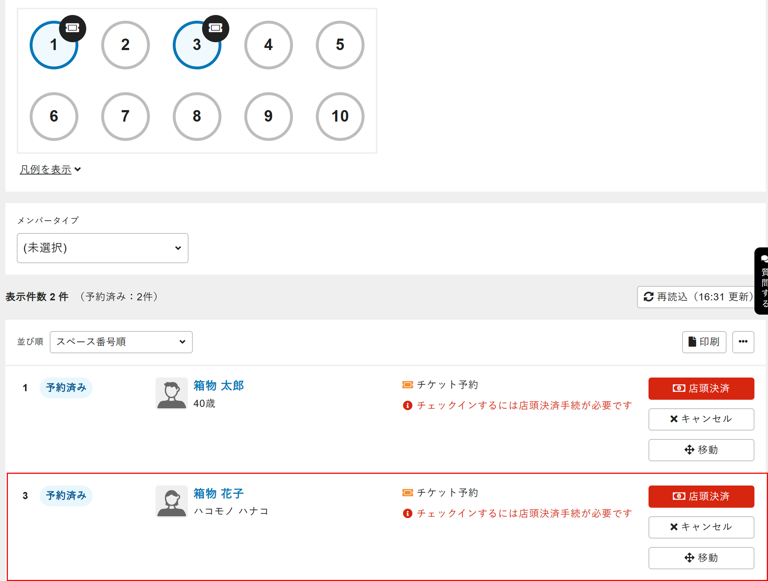This screenshot has height=581, width=768.
Task: Open the 並び順 sort order dropdown
Action: click(x=121, y=342)
